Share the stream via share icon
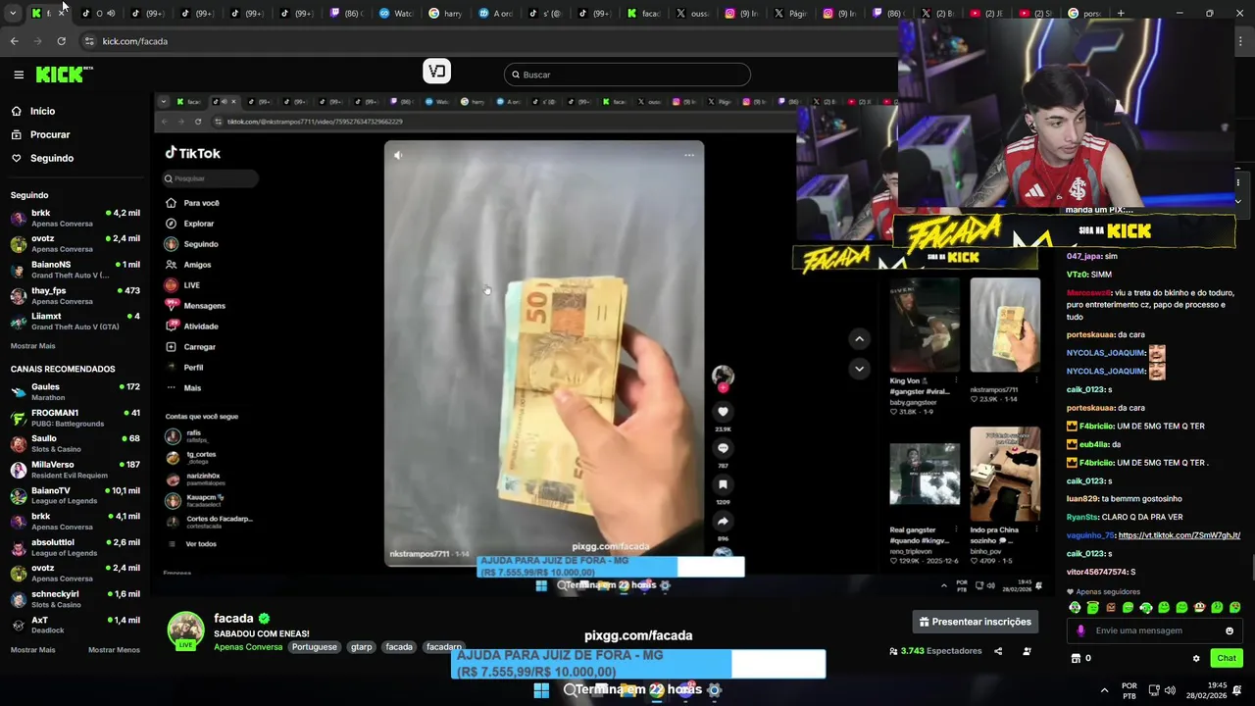This screenshot has width=1255, height=706. coord(998,651)
